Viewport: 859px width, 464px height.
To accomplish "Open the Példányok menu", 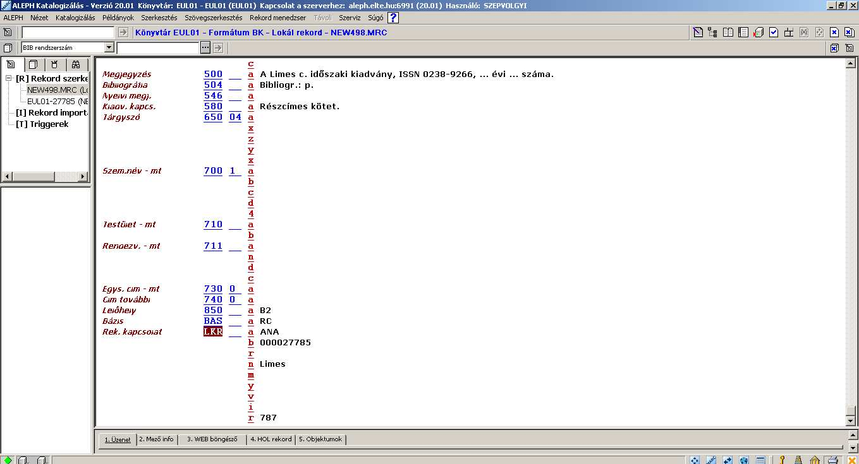I will 117,18.
